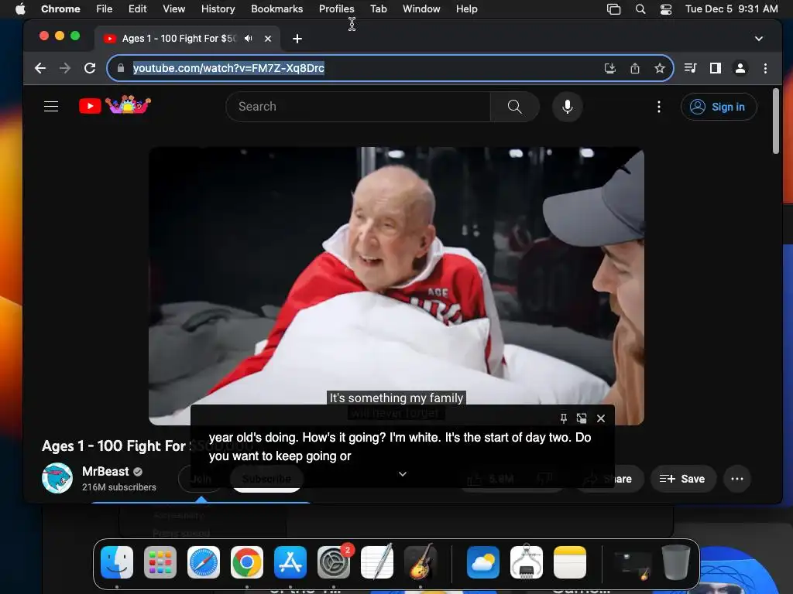This screenshot has height=594, width=793.
Task: Open MrBeast channel avatar
Action: coord(57,478)
